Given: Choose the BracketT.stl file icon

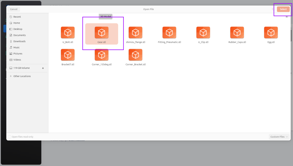Looking at the screenshot, I should (68, 55).
